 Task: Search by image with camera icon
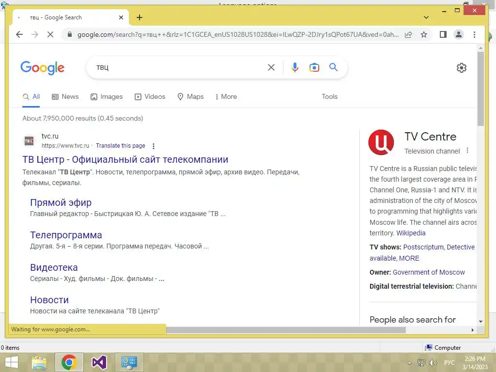[314, 67]
